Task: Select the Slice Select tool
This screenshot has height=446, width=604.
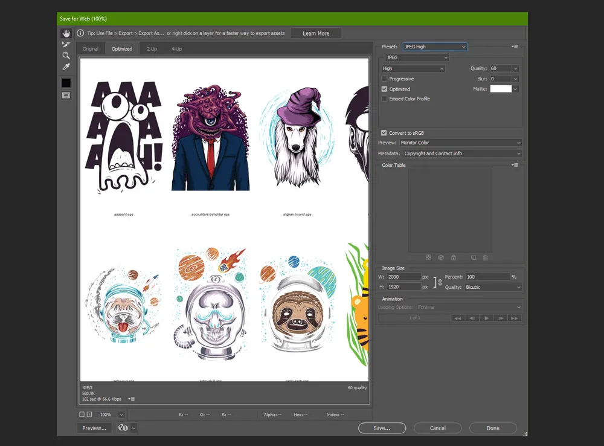Action: coord(66,44)
